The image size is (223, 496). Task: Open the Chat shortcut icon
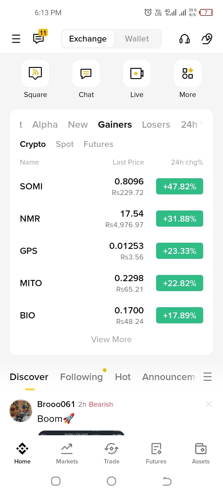click(86, 73)
